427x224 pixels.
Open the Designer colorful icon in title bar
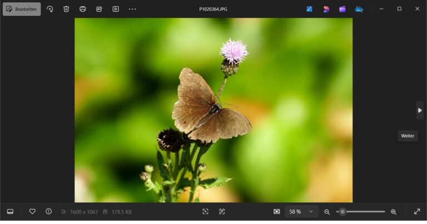point(326,9)
